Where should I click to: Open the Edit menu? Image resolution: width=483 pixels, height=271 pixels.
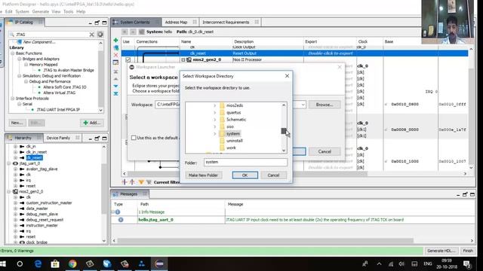tap(8, 12)
